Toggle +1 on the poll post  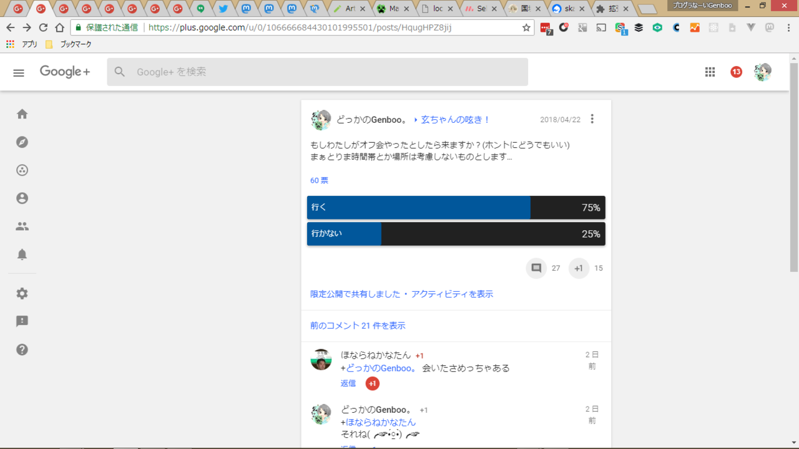(x=579, y=268)
